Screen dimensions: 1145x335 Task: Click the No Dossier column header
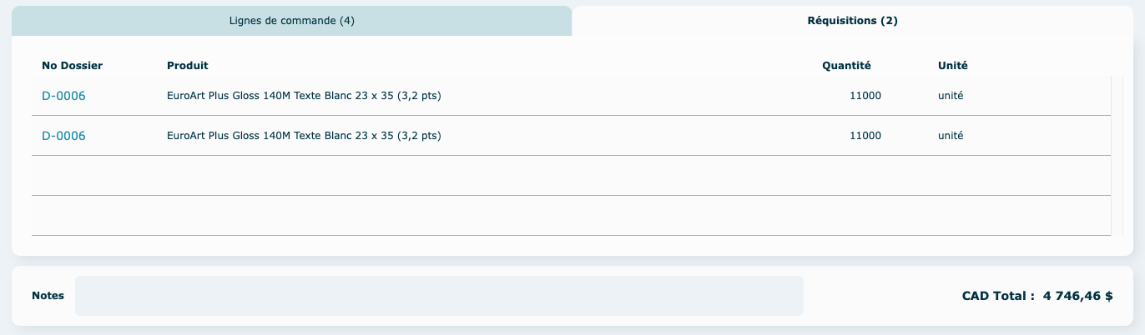tap(72, 66)
